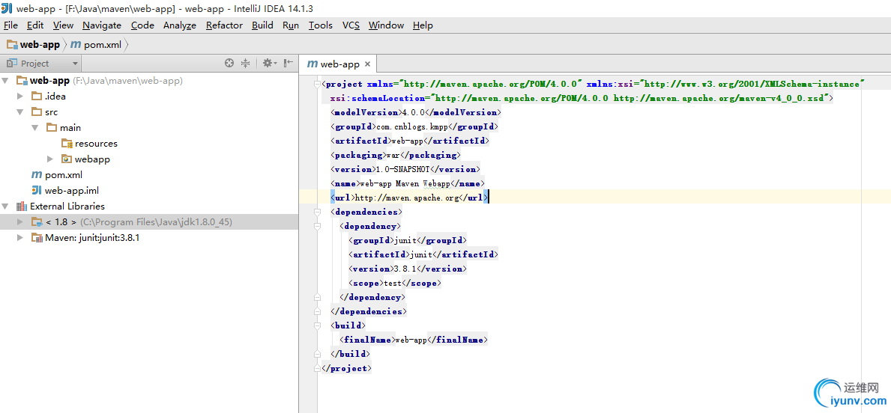Expand the .idea folder arrow
Image resolution: width=891 pixels, height=413 pixels.
(20, 97)
